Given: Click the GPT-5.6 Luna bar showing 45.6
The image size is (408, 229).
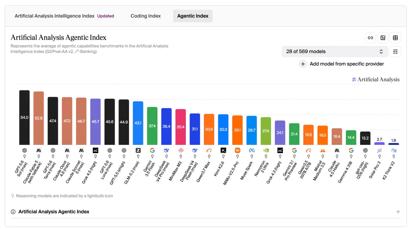Looking at the screenshot, I should click(110, 122).
